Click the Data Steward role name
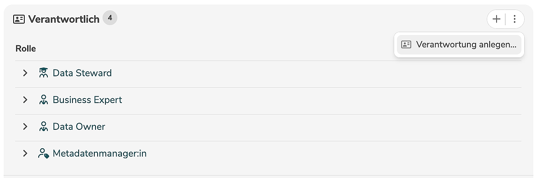Viewport: 537px width, 178px height. 82,73
